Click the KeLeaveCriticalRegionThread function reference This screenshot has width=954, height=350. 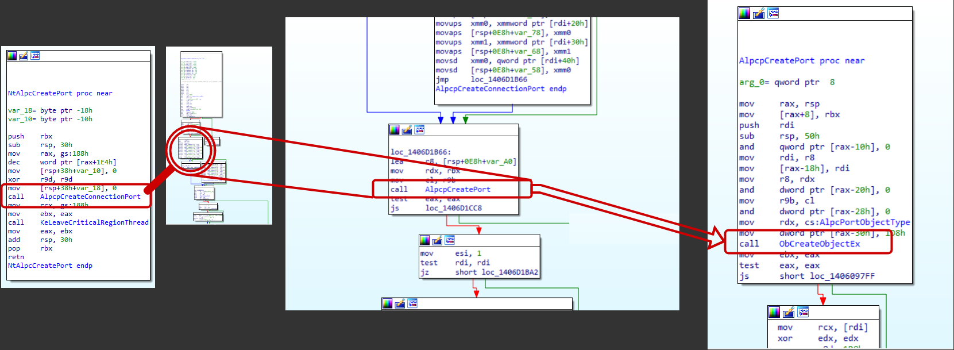tap(94, 222)
